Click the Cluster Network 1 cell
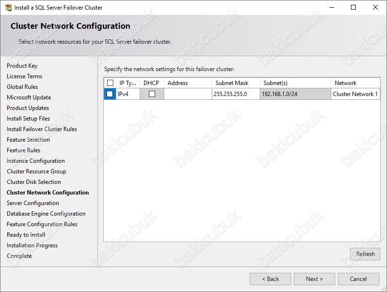This screenshot has height=292, width=387. coord(355,94)
